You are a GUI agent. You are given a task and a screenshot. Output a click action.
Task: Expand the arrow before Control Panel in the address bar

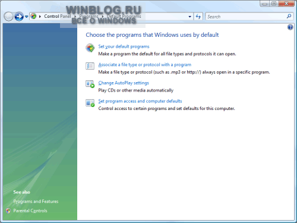pos(40,17)
